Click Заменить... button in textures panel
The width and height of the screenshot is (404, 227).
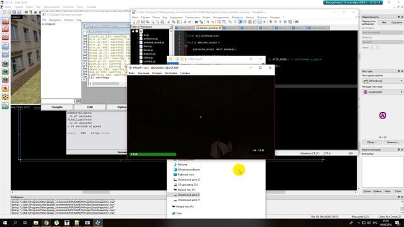click(393, 143)
